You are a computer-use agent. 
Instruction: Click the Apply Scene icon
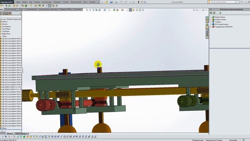click(117, 10)
